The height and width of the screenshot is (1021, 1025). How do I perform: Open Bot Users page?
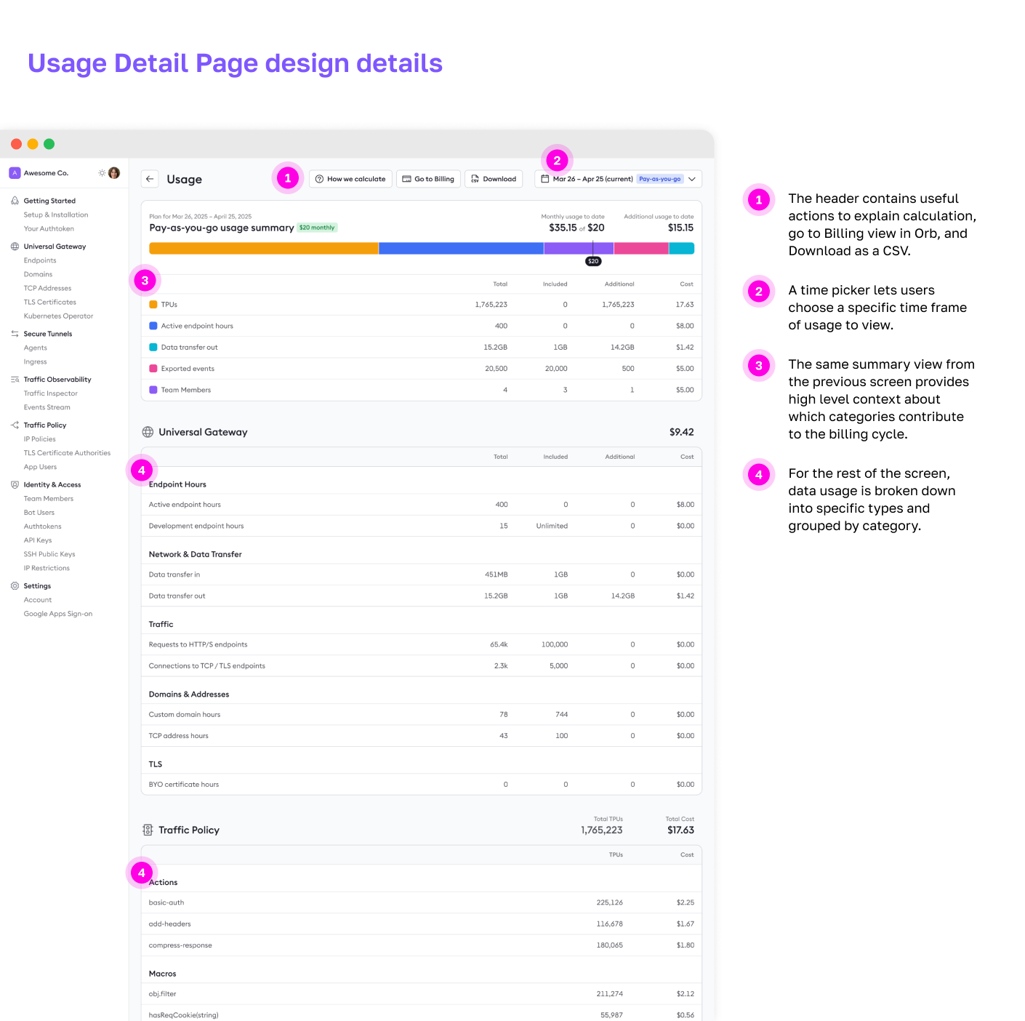tap(39, 513)
